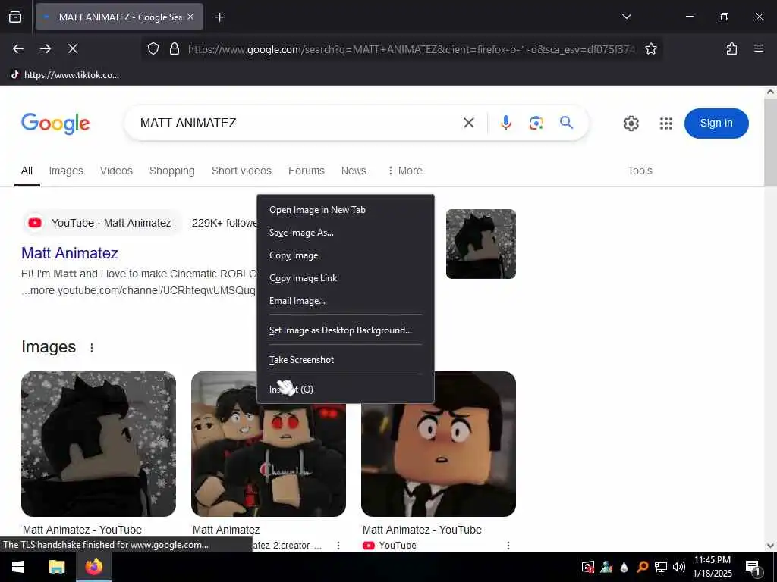The width and height of the screenshot is (777, 582).
Task: Choose Inspect (Q) in context menu
Action: pos(345,389)
